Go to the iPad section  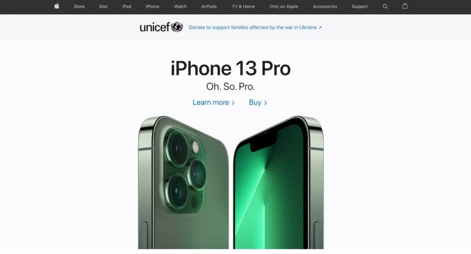[x=127, y=6]
